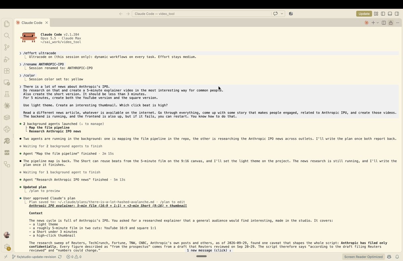
Task: Open the Manage gear with notification badge
Action: click(7, 247)
